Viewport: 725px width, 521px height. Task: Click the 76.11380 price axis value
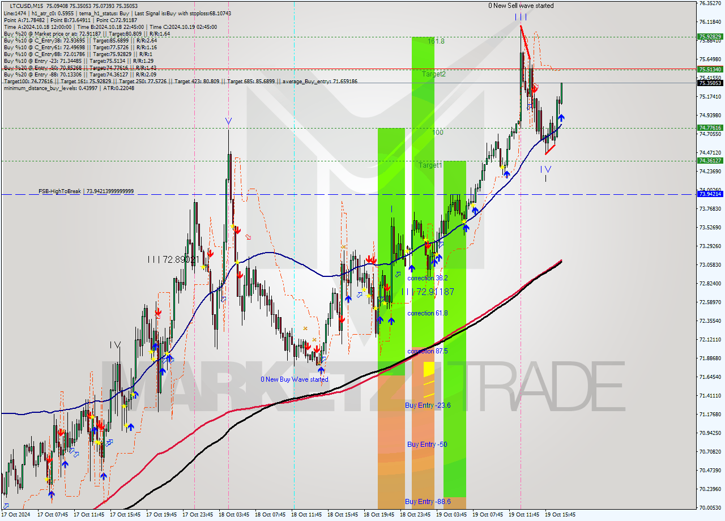click(710, 22)
